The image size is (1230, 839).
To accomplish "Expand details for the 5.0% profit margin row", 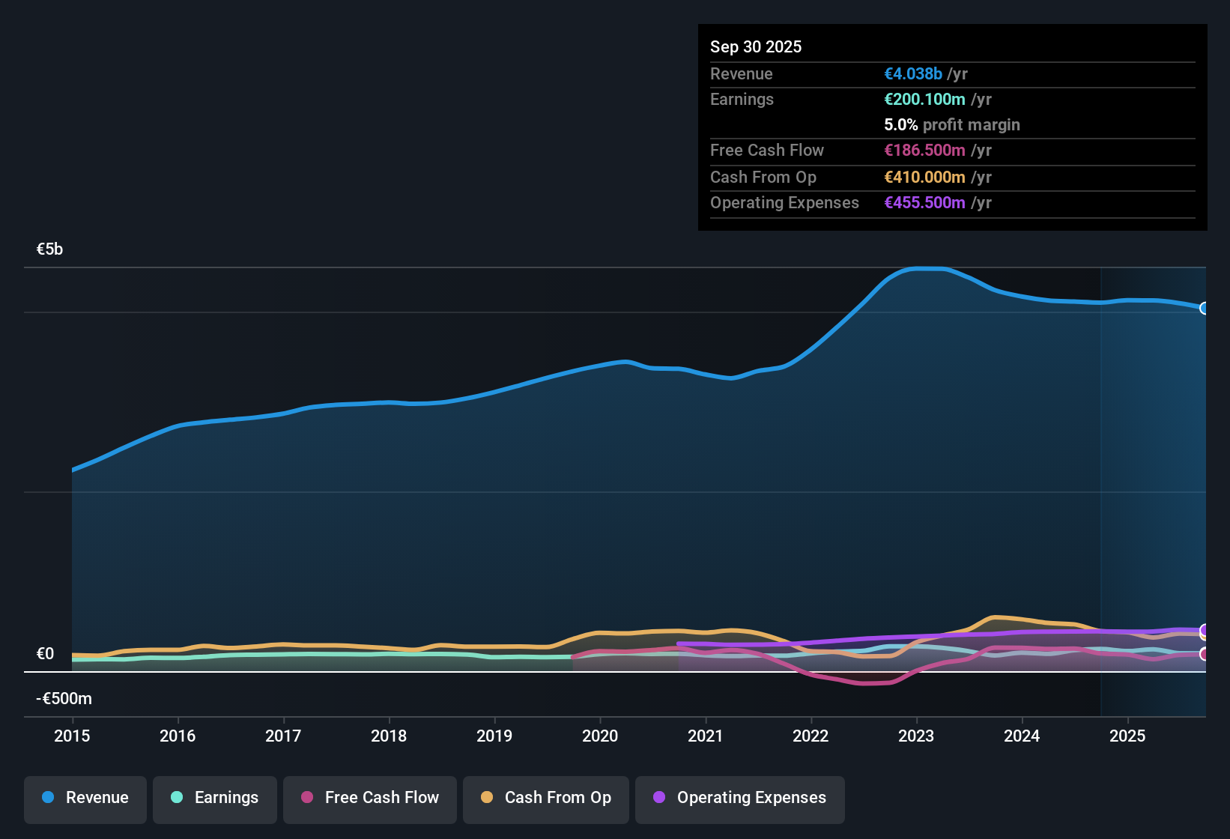I will (x=951, y=125).
